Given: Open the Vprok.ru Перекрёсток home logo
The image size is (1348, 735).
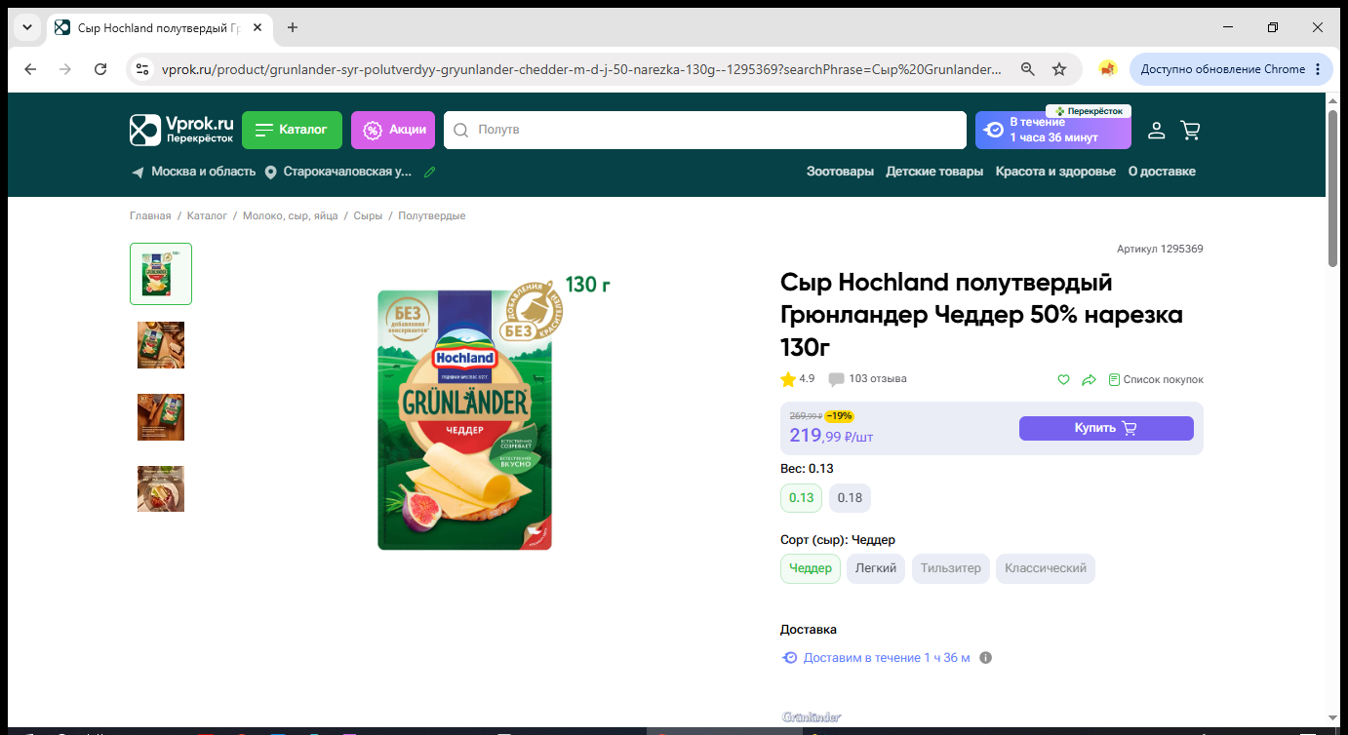Looking at the screenshot, I should [x=182, y=130].
